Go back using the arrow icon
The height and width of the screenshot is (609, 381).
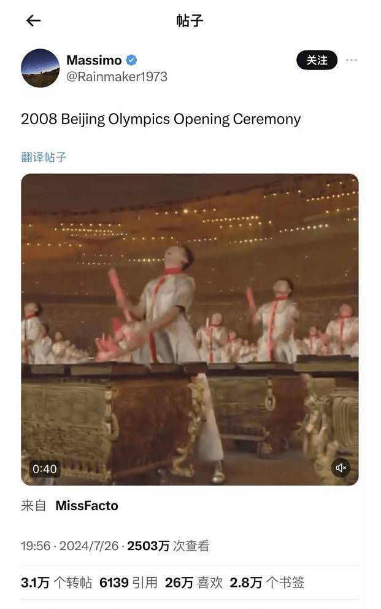coord(33,20)
